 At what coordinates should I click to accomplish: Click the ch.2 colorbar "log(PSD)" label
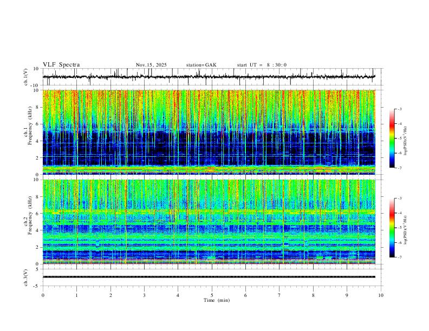[x=406, y=230]
